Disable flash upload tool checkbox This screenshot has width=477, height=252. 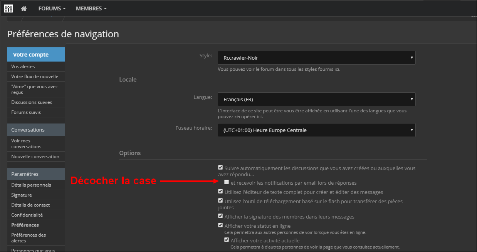click(220, 201)
